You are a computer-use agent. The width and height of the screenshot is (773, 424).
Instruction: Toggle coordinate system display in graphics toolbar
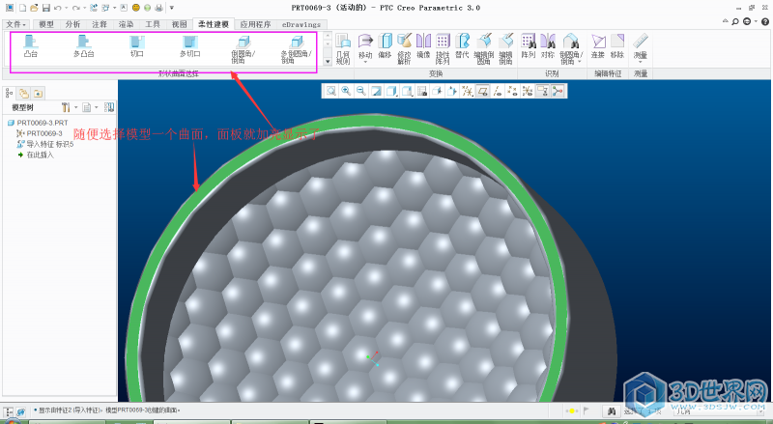click(x=528, y=91)
